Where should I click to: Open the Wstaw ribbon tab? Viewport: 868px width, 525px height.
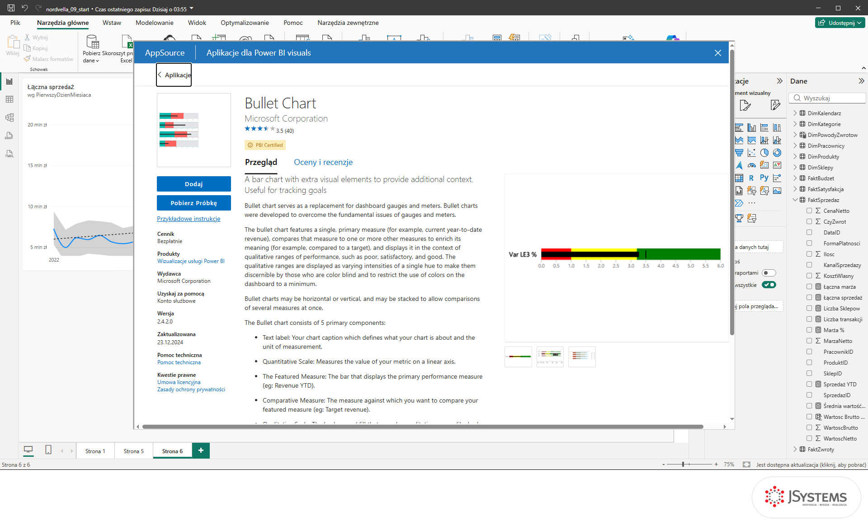tap(112, 23)
